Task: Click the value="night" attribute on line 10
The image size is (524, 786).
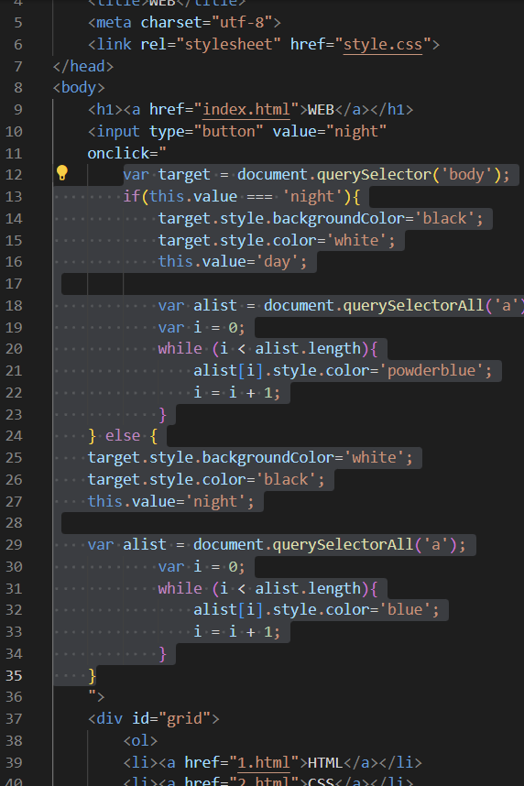Action: tap(330, 132)
